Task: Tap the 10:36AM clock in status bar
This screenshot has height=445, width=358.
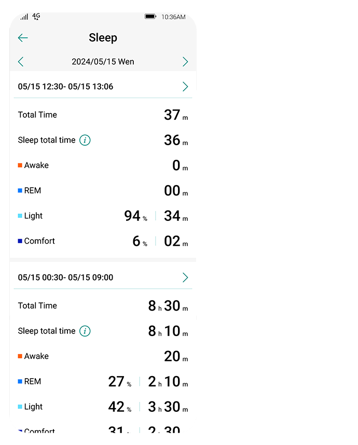Action: 173,17
